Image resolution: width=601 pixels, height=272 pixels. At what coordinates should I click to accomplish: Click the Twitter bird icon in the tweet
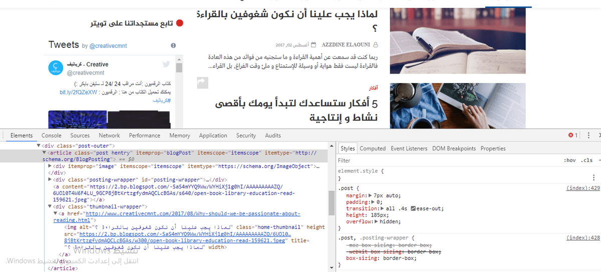166,64
